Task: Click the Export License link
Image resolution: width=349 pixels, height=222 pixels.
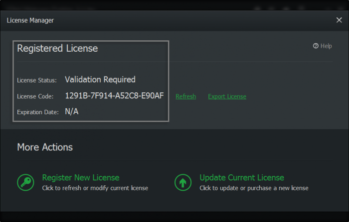Action: tap(227, 96)
